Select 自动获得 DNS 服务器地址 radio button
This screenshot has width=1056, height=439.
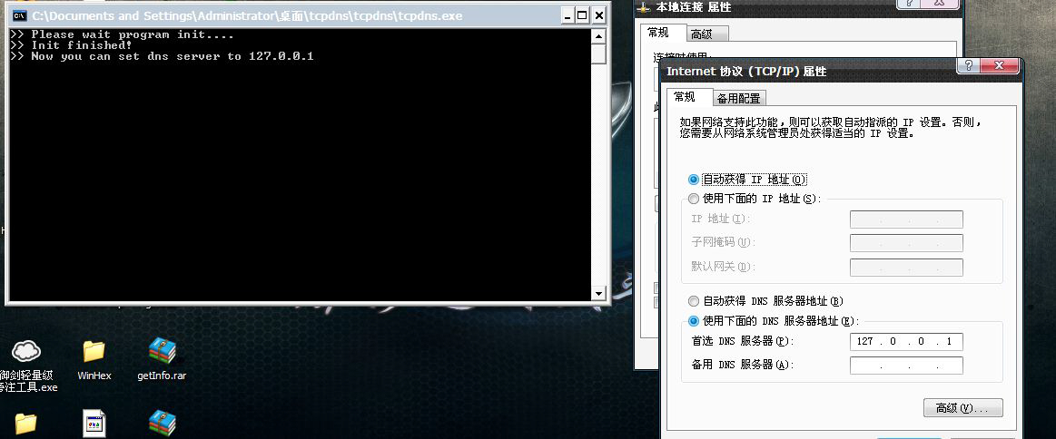694,301
